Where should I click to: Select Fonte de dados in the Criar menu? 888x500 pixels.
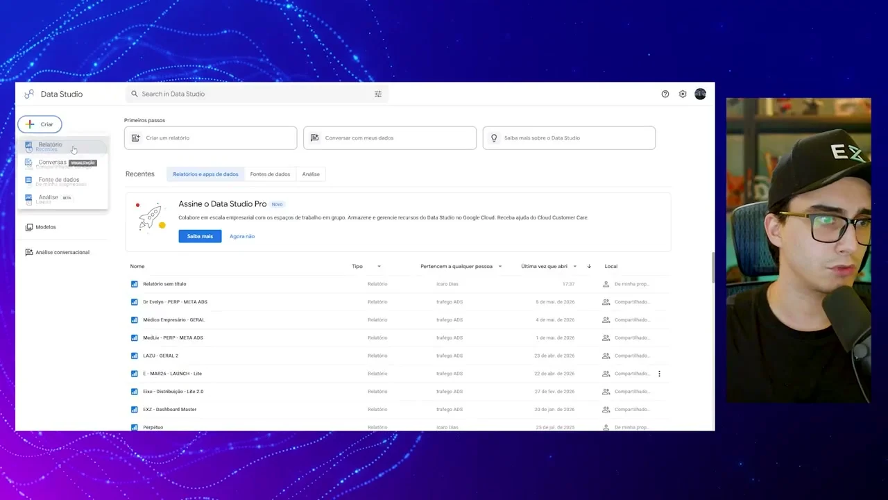[x=63, y=180]
